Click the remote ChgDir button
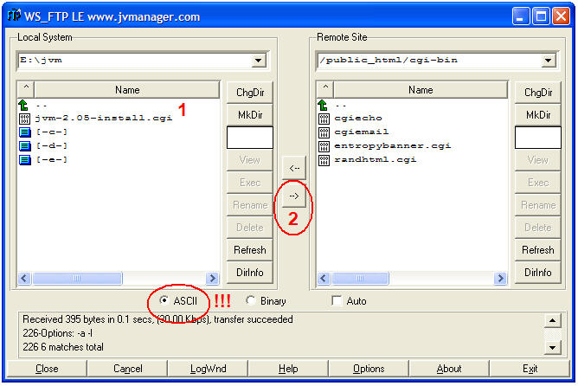 (538, 92)
